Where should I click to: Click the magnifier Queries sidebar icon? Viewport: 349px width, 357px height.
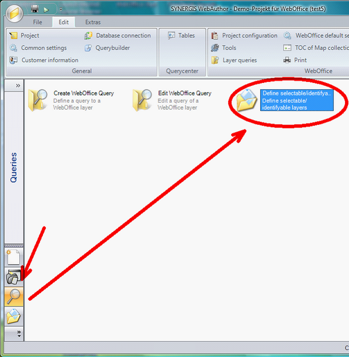pos(14,297)
